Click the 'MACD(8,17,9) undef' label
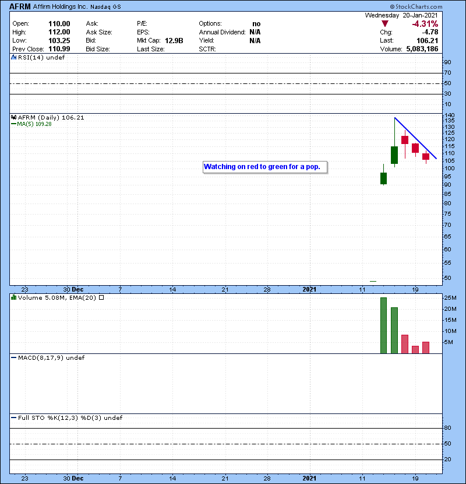This screenshot has width=466, height=484. coord(51,358)
